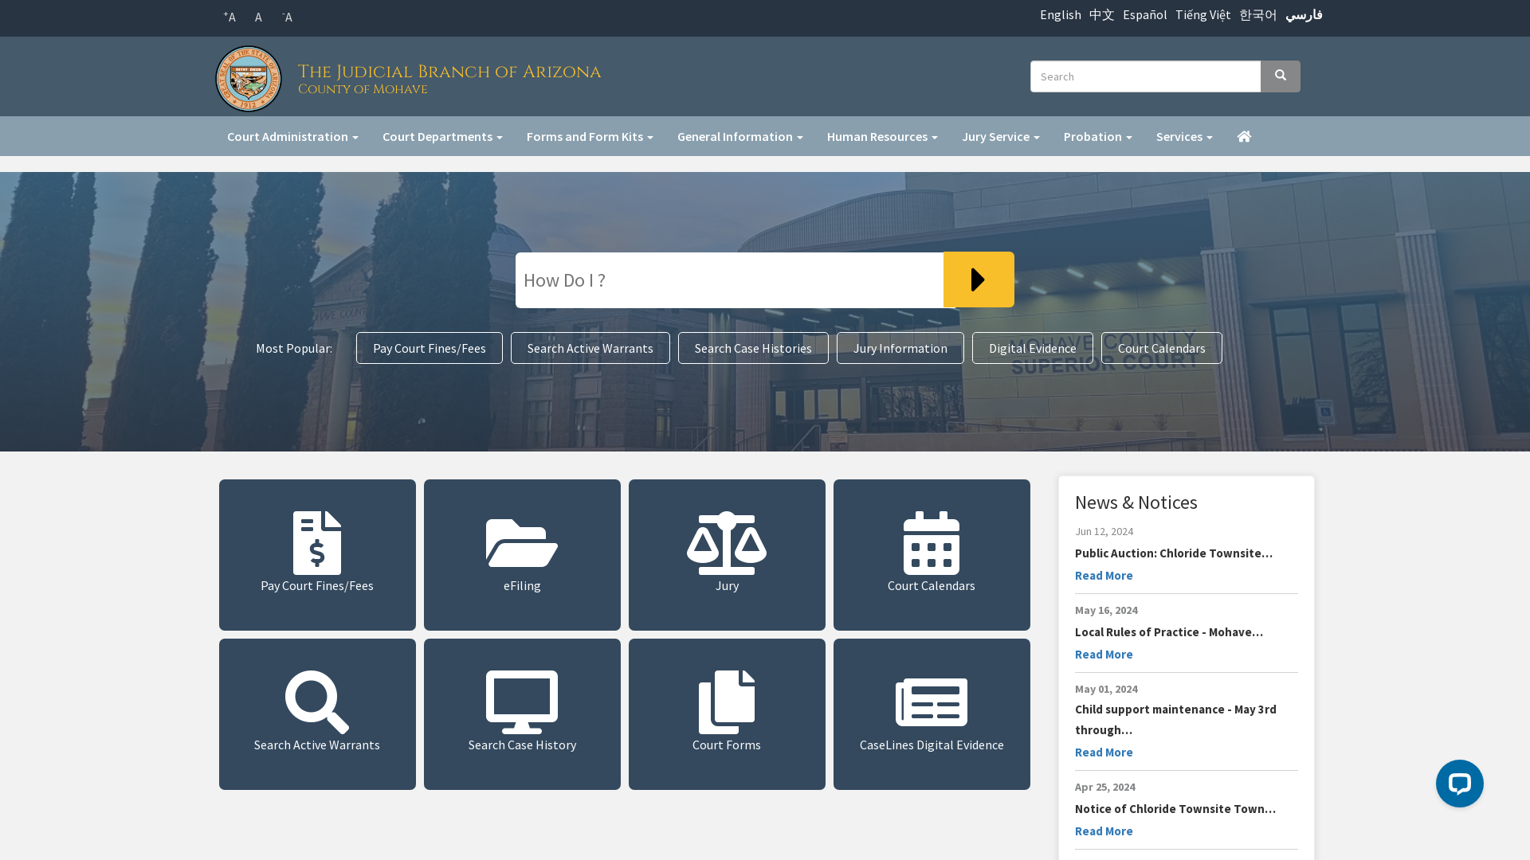Screen dimensions: 1530x860
Task: Open the Jury scales tile
Action: tap(727, 554)
